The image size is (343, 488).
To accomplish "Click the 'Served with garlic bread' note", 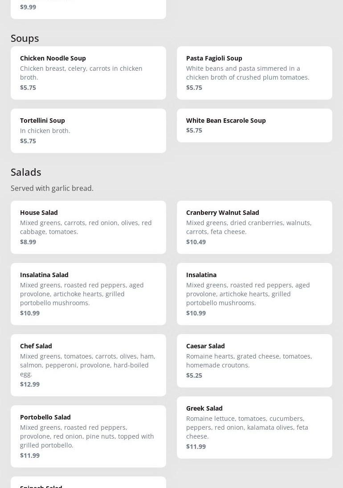I will coord(52,188).
